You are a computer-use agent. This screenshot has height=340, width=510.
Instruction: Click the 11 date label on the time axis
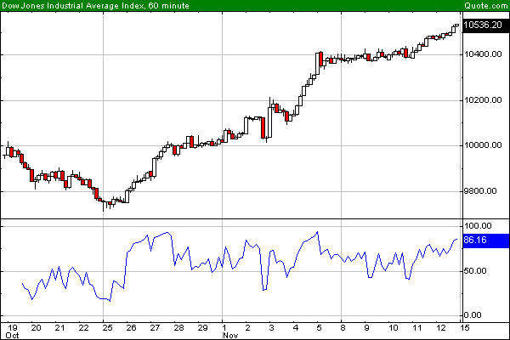417,327
